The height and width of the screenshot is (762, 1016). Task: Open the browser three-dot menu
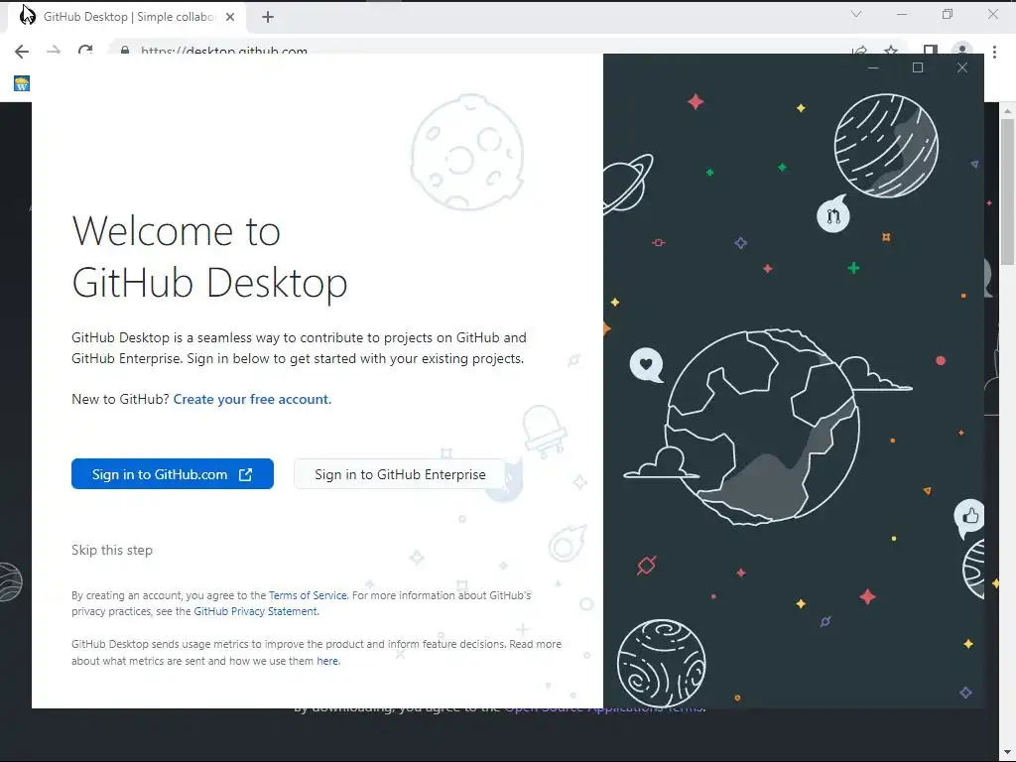[x=994, y=52]
